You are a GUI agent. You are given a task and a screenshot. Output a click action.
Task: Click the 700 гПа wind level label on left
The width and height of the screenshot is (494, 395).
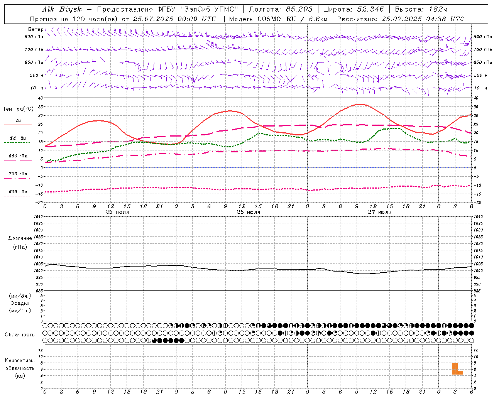34,49
